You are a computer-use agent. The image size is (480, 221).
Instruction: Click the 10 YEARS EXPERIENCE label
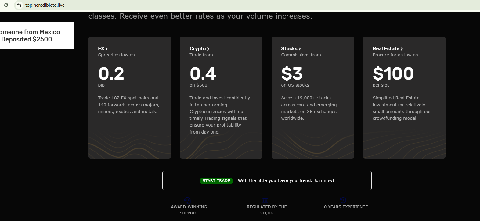point(345,207)
